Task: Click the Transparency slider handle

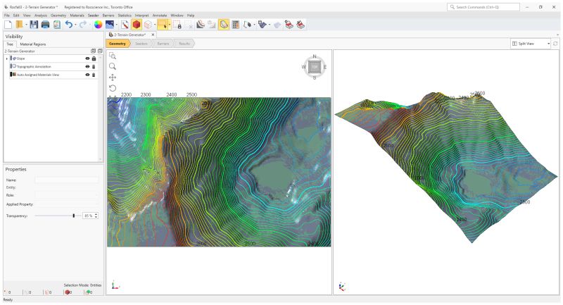Action: tap(74, 216)
